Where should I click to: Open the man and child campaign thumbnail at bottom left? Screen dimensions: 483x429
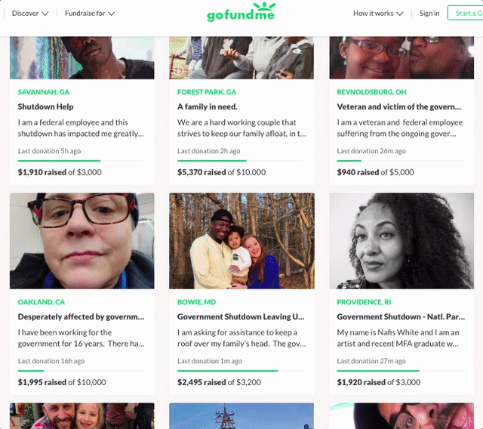tap(82, 415)
